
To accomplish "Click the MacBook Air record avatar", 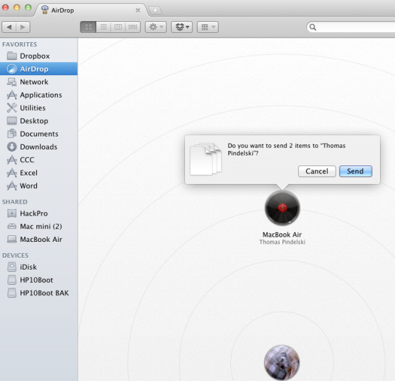I will 282,208.
